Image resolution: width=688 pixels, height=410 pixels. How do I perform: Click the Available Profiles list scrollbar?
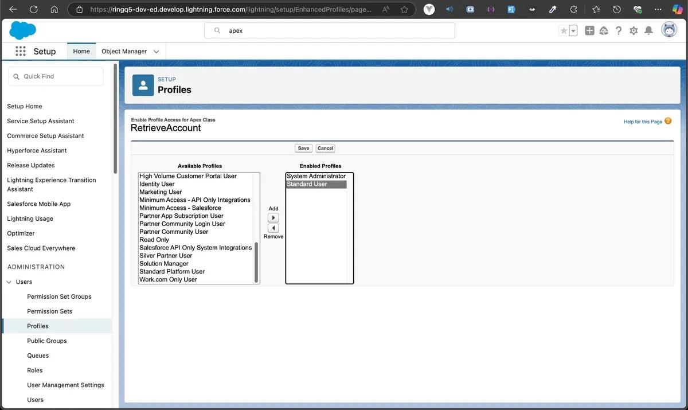tap(256, 262)
